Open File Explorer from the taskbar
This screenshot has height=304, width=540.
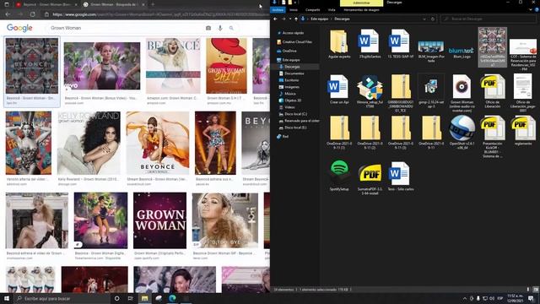point(144,298)
